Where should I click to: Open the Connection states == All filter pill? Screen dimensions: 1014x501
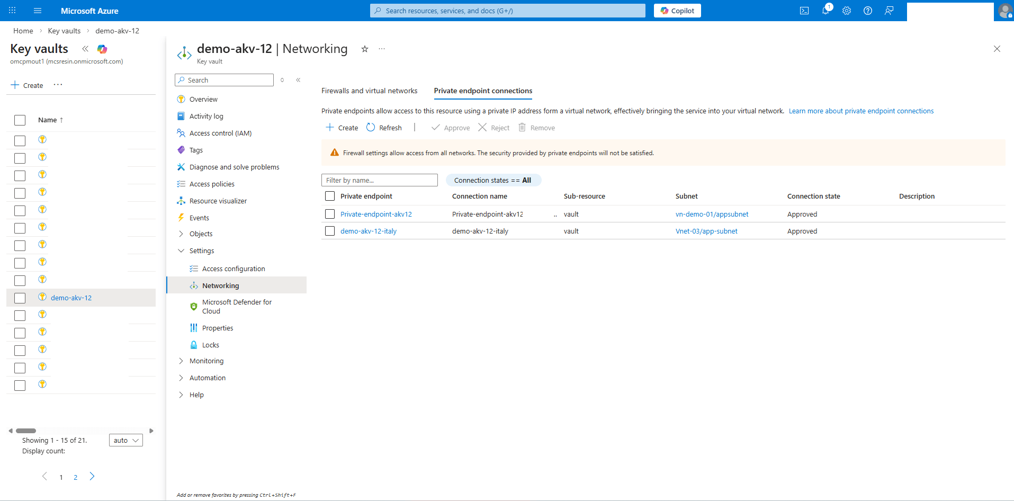coord(493,180)
